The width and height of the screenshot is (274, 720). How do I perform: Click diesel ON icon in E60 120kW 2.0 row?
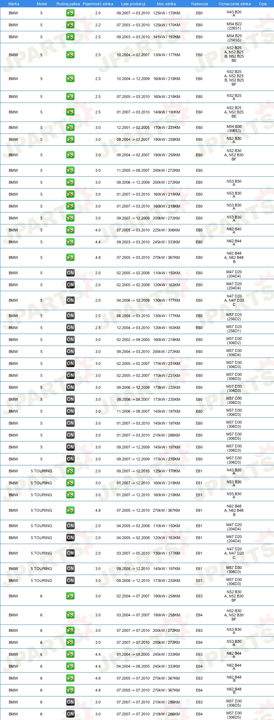click(x=70, y=285)
